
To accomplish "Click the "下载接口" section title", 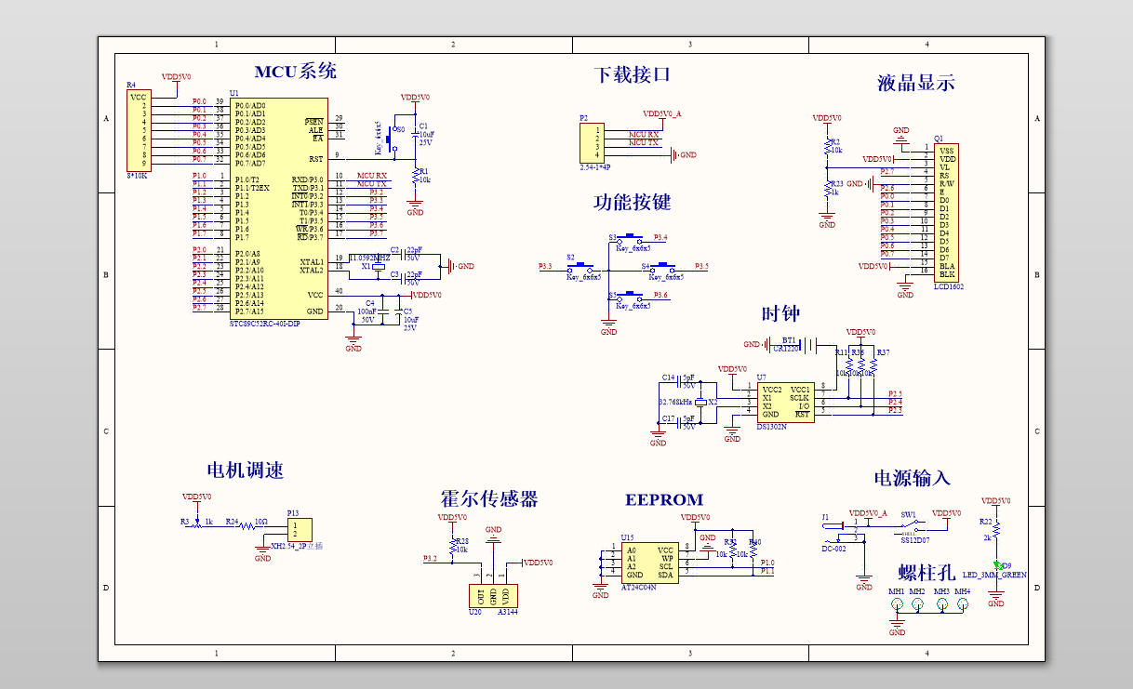I will coord(633,74).
